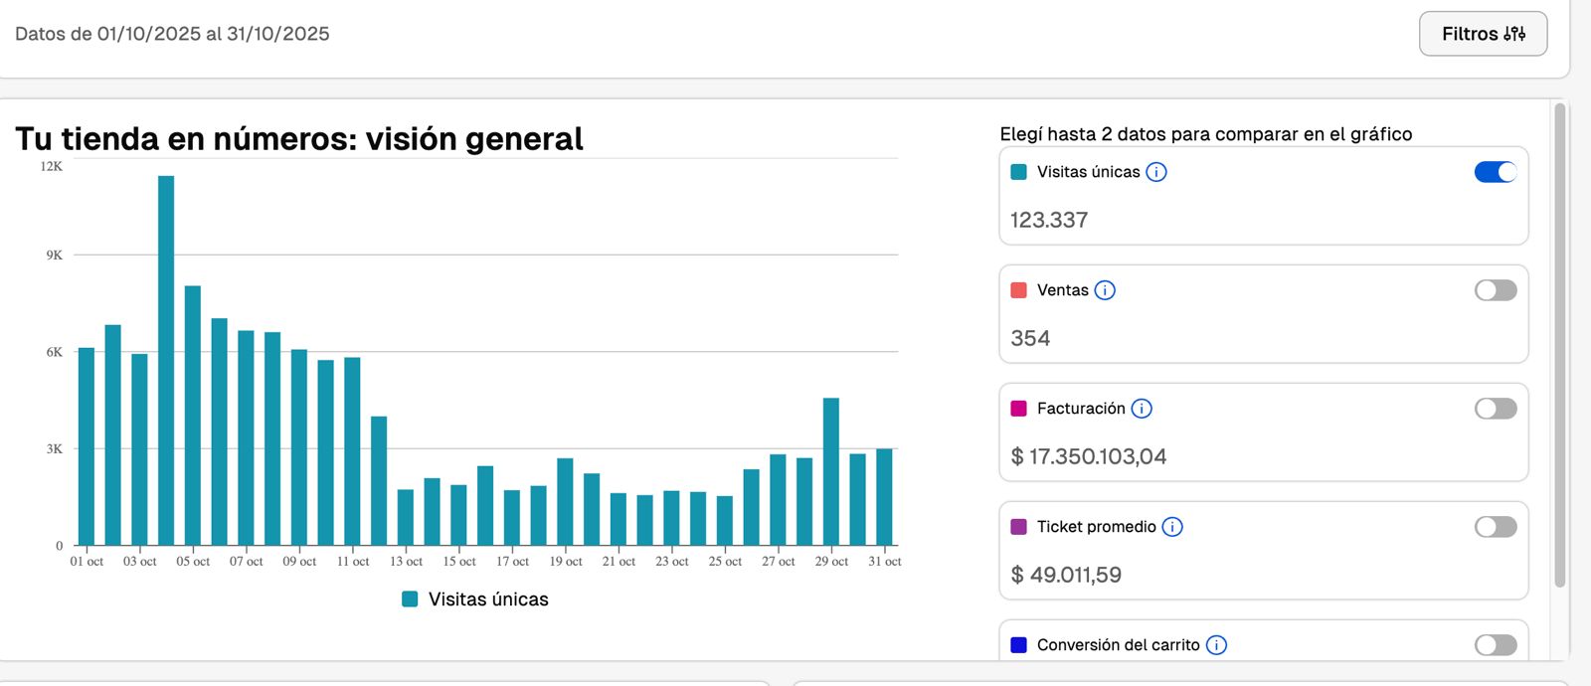Click the red Ventas color swatch
Screen dimensions: 1591x686
click(1018, 290)
